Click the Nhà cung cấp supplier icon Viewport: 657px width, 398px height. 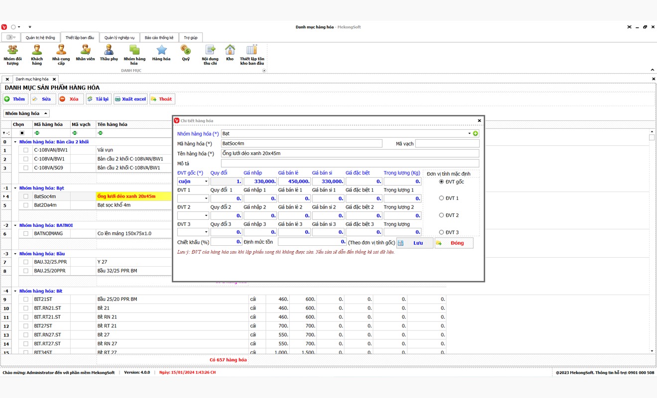61,50
